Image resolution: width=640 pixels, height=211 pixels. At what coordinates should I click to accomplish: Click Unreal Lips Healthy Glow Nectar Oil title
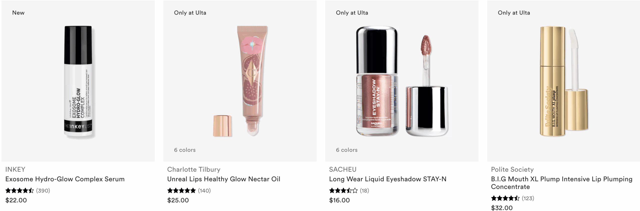(224, 179)
